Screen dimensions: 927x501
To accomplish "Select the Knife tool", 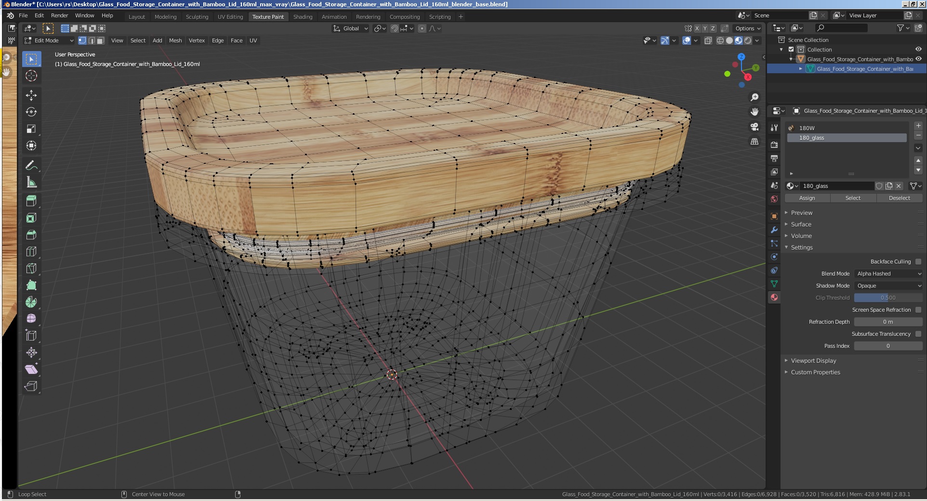I will 31,268.
